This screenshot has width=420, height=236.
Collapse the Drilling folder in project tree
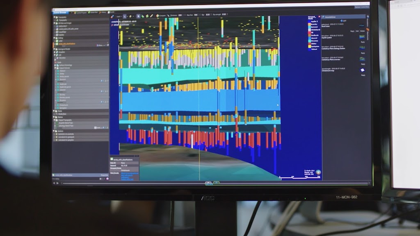55,38
